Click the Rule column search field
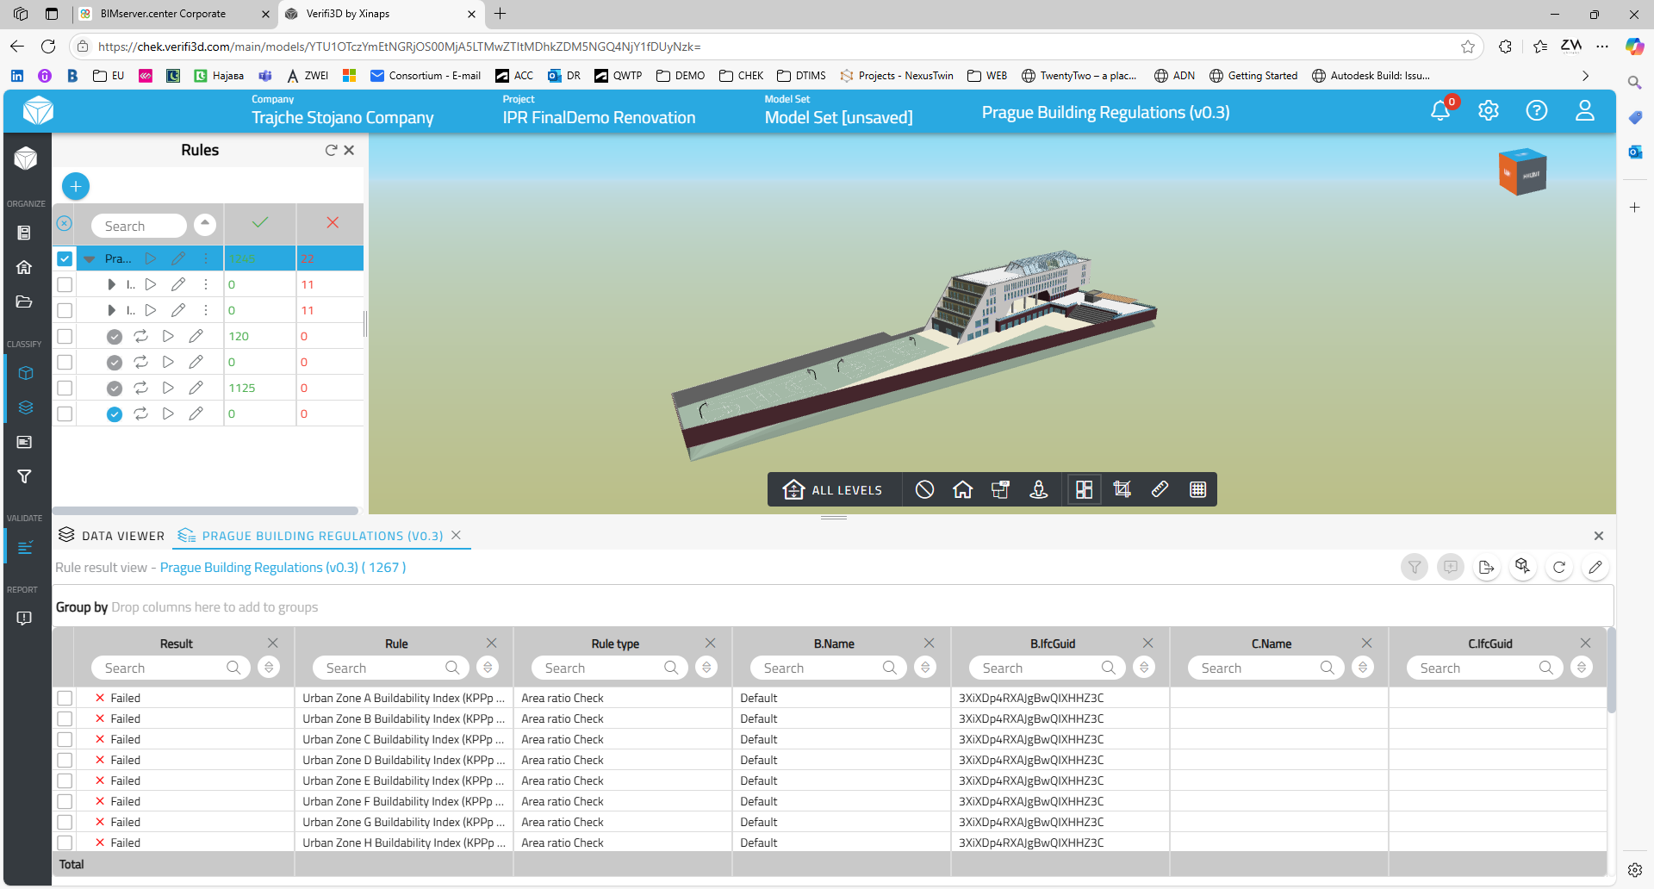The width and height of the screenshot is (1654, 889). pyautogui.click(x=383, y=668)
